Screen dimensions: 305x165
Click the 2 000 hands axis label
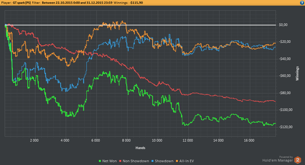(34, 140)
